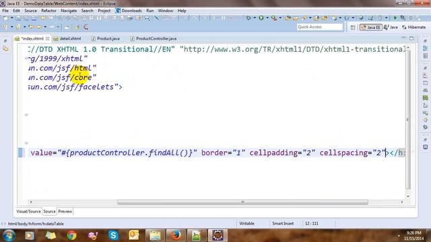Click the Print toolbar icon

[x=34, y=18]
